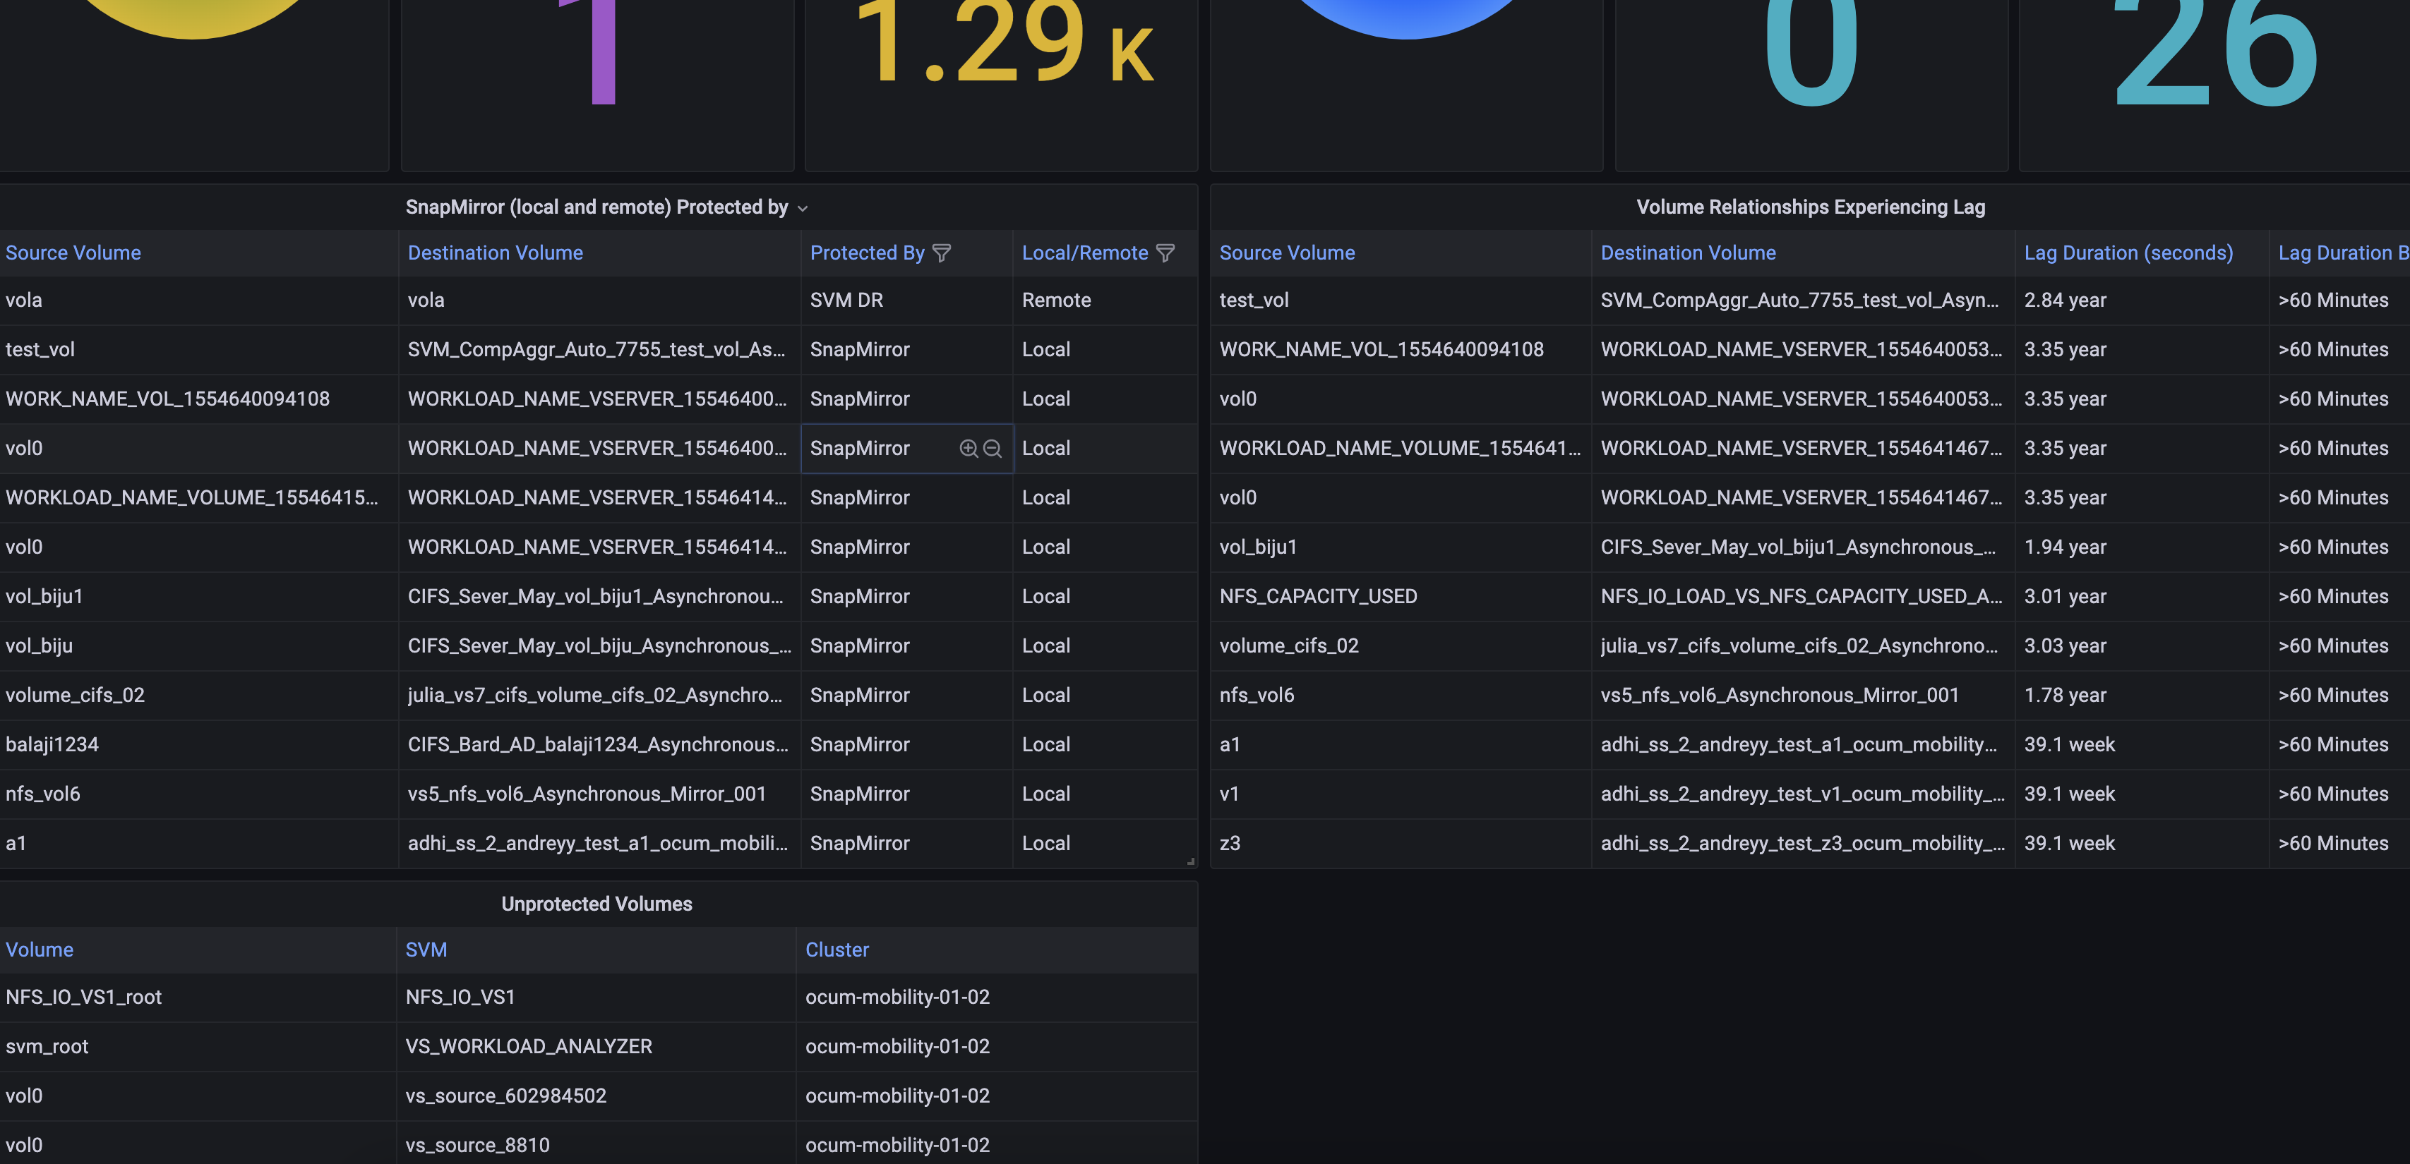The width and height of the screenshot is (2410, 1164).
Task: Sort the SnapMirror table by Source Volume
Action: (x=73, y=253)
